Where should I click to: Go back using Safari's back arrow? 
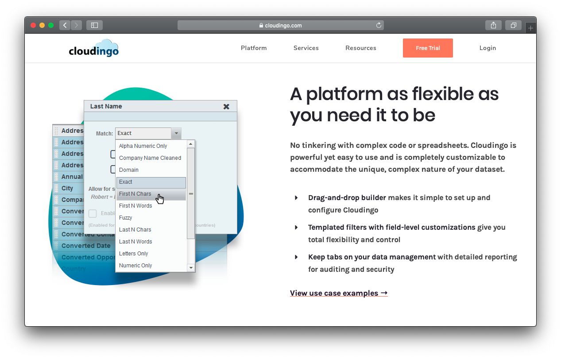point(65,25)
